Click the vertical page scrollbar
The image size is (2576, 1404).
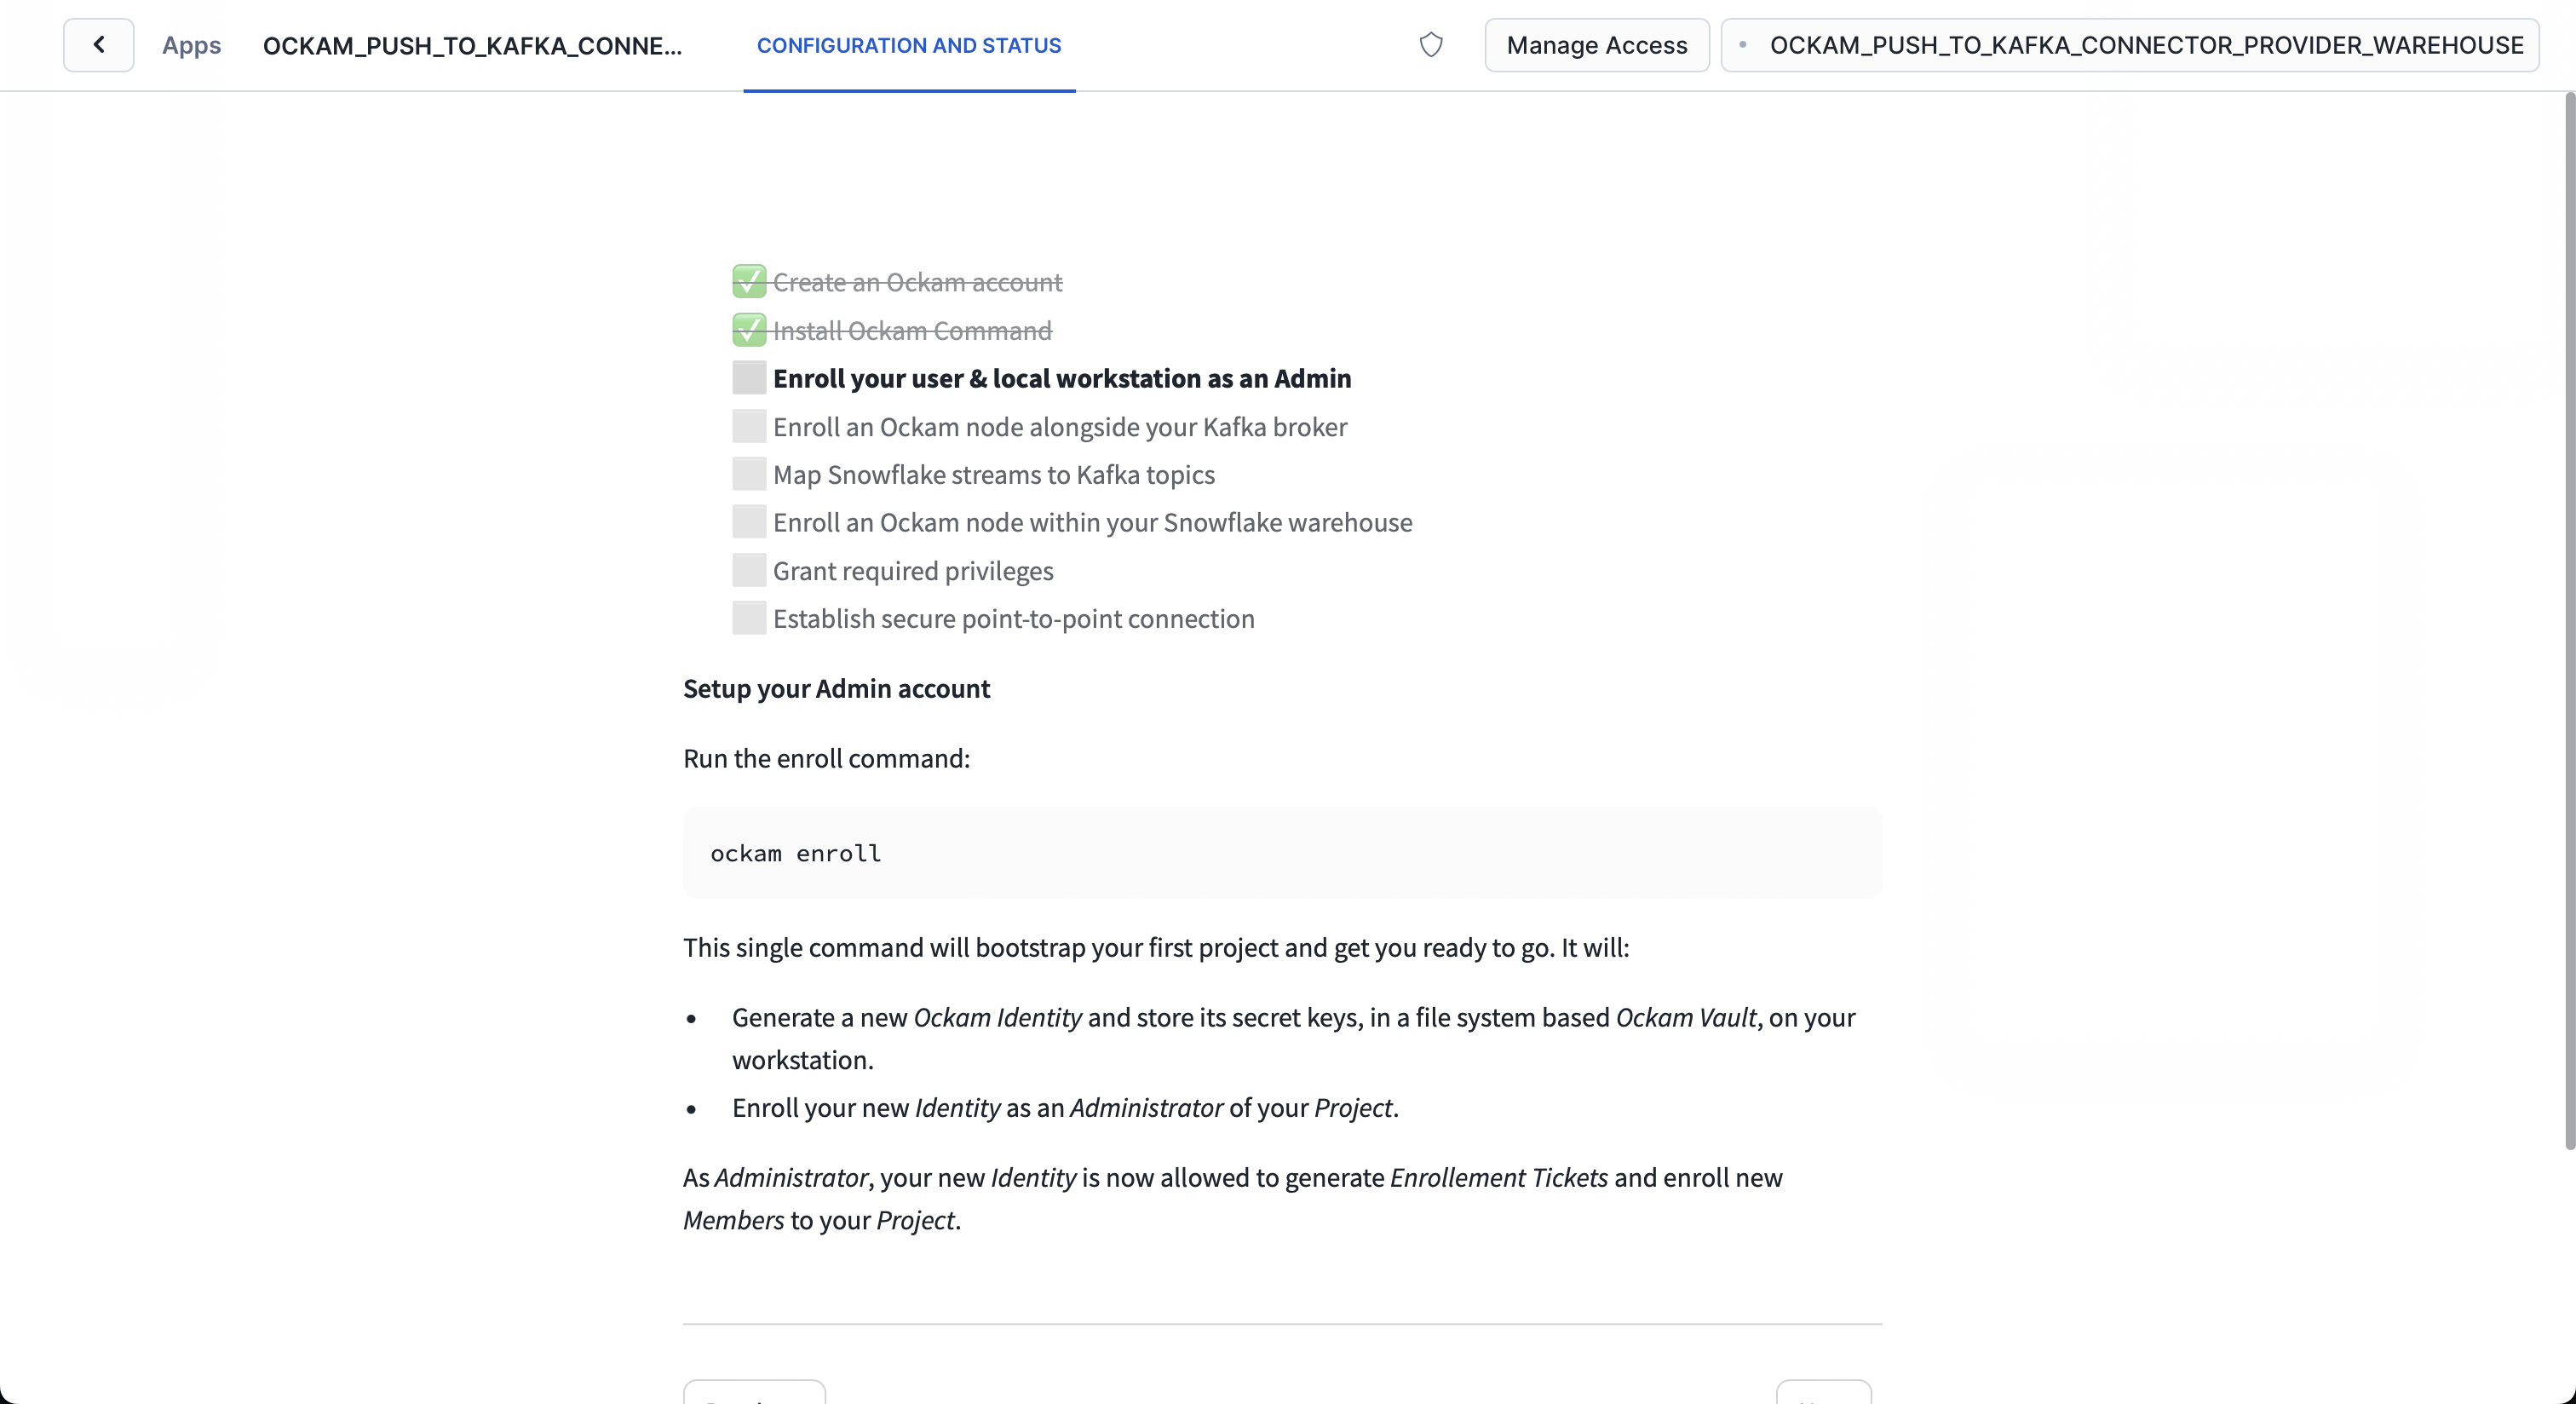pyautogui.click(x=2568, y=620)
